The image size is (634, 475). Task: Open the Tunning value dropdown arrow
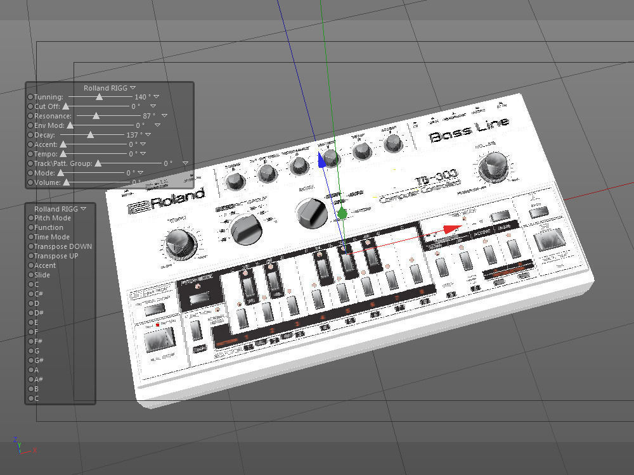pos(155,97)
